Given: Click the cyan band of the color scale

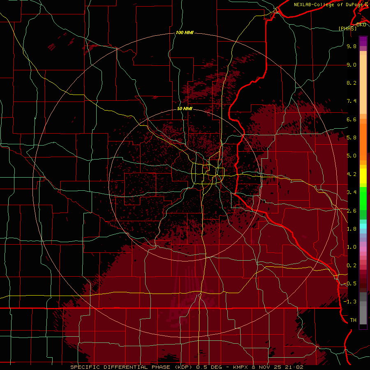Looking at the screenshot, I should (x=363, y=226).
